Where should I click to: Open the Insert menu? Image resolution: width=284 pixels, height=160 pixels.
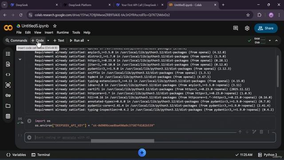tap(49, 32)
